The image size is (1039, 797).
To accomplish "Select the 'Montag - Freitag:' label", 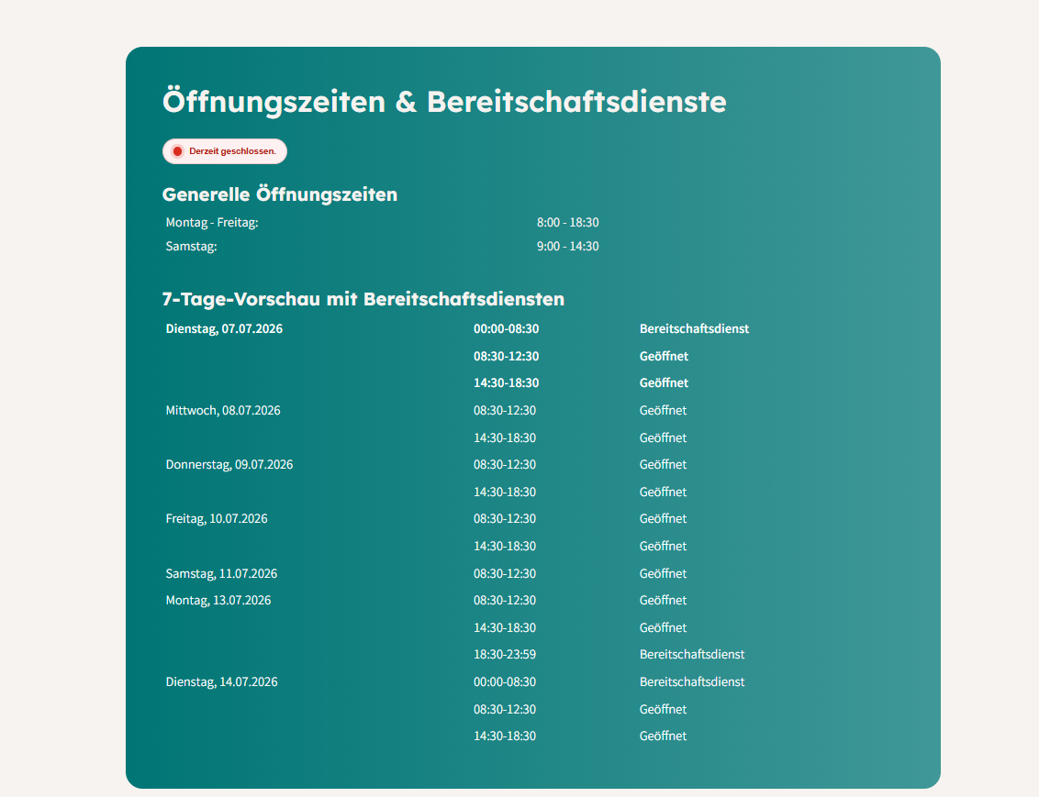I will point(212,223).
